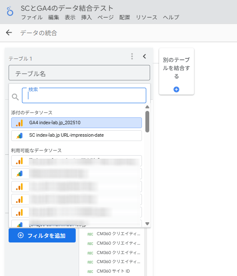Open the 配置 menu
The width and height of the screenshot is (237, 276).
[x=125, y=18]
